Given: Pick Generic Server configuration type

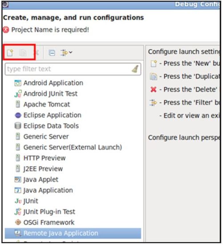Looking at the screenshot, I should tap(46, 137).
